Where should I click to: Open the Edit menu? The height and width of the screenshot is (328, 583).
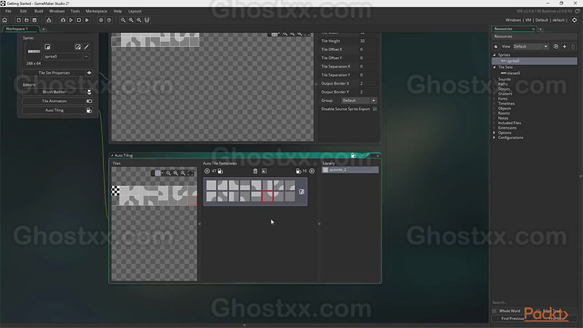[23, 11]
